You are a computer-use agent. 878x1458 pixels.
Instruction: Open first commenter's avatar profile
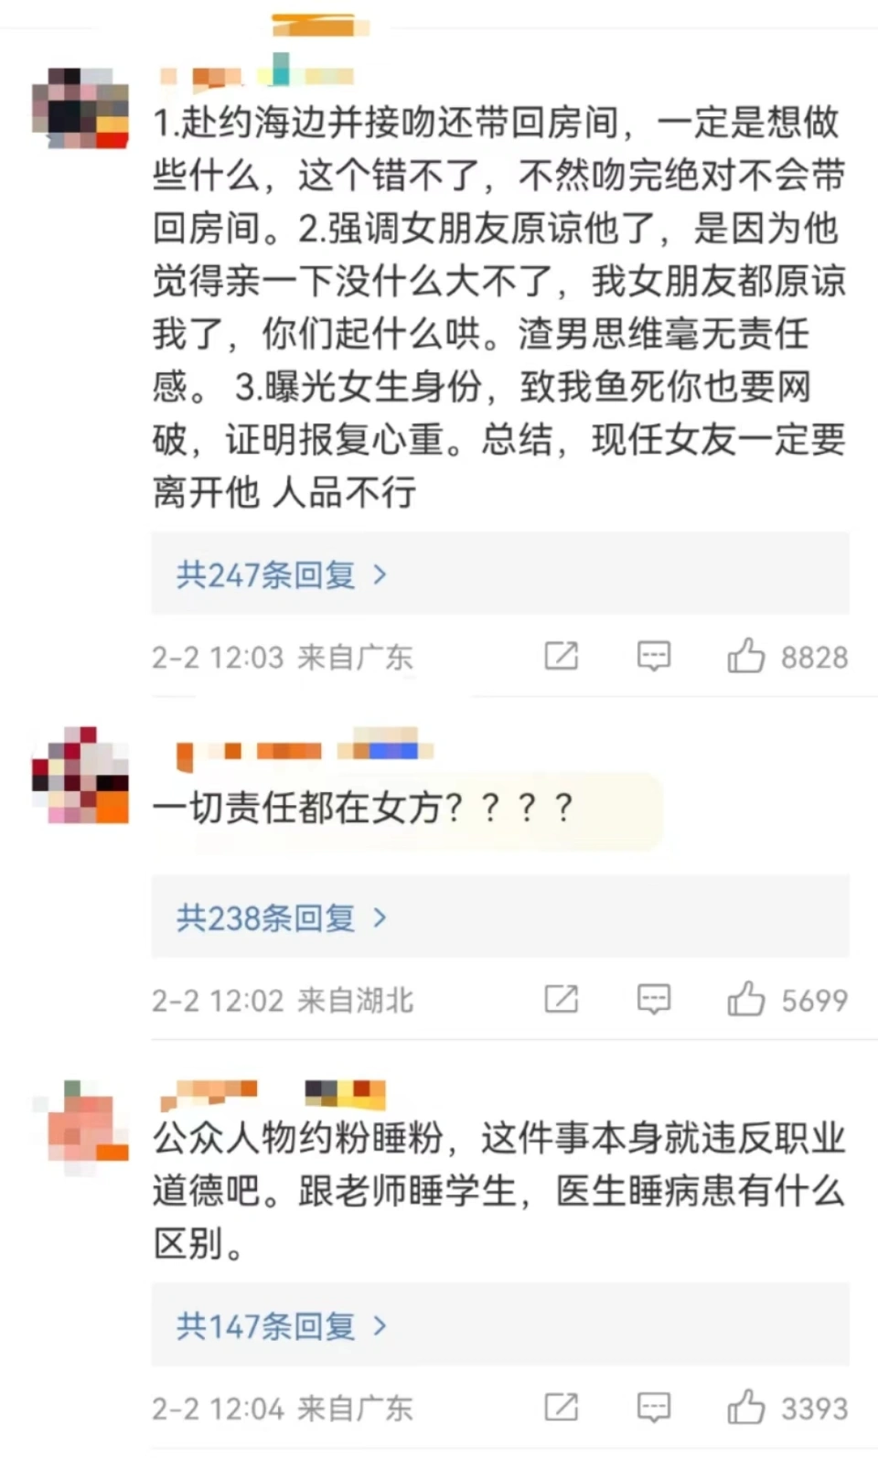pyautogui.click(x=80, y=108)
